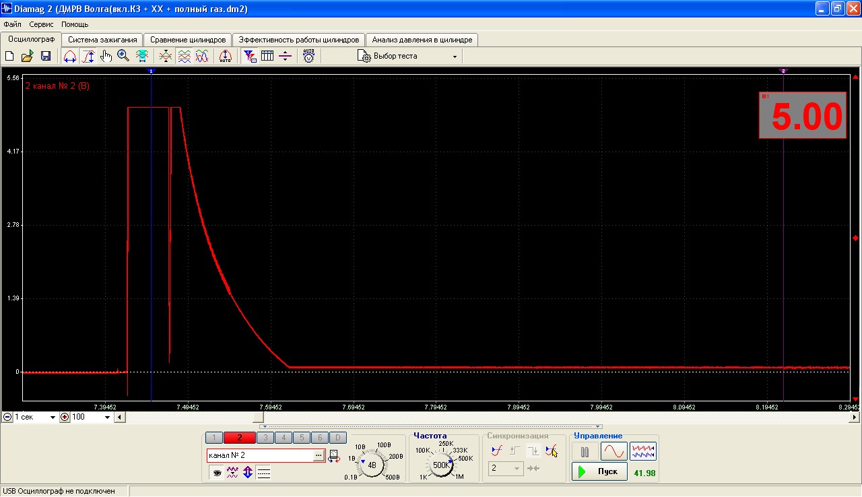Open the time scale dropdown showing 1 сек

click(x=35, y=418)
